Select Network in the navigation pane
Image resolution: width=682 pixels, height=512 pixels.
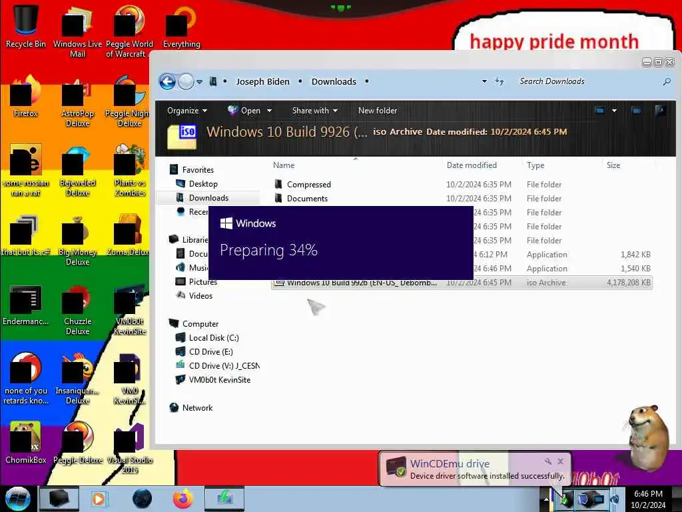coord(191,408)
